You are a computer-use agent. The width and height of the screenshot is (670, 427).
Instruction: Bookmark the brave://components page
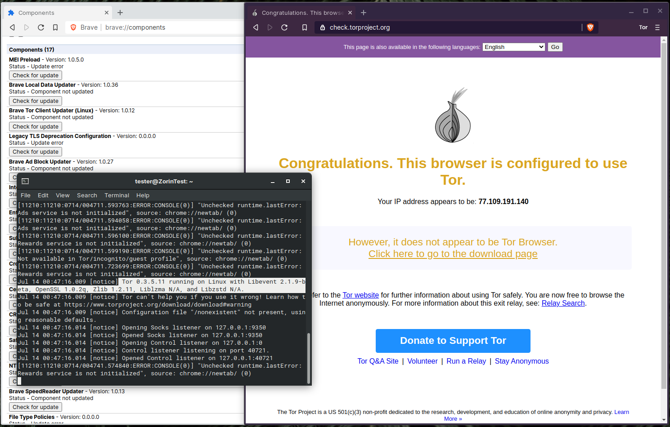tap(55, 27)
